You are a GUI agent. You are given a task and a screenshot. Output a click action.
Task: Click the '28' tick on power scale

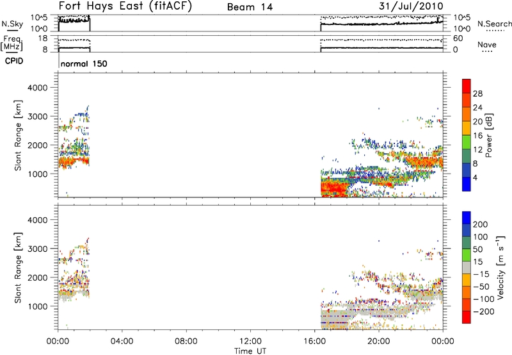pos(477,94)
